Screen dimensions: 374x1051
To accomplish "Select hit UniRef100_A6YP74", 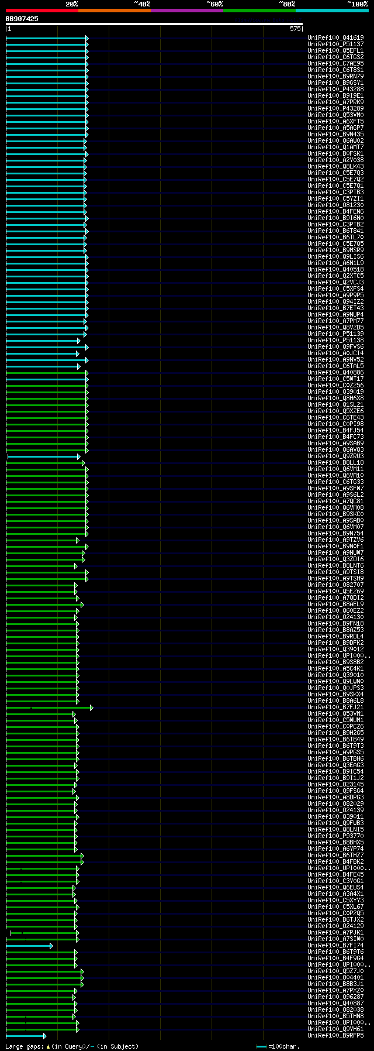I will pyautogui.click(x=335, y=849).
